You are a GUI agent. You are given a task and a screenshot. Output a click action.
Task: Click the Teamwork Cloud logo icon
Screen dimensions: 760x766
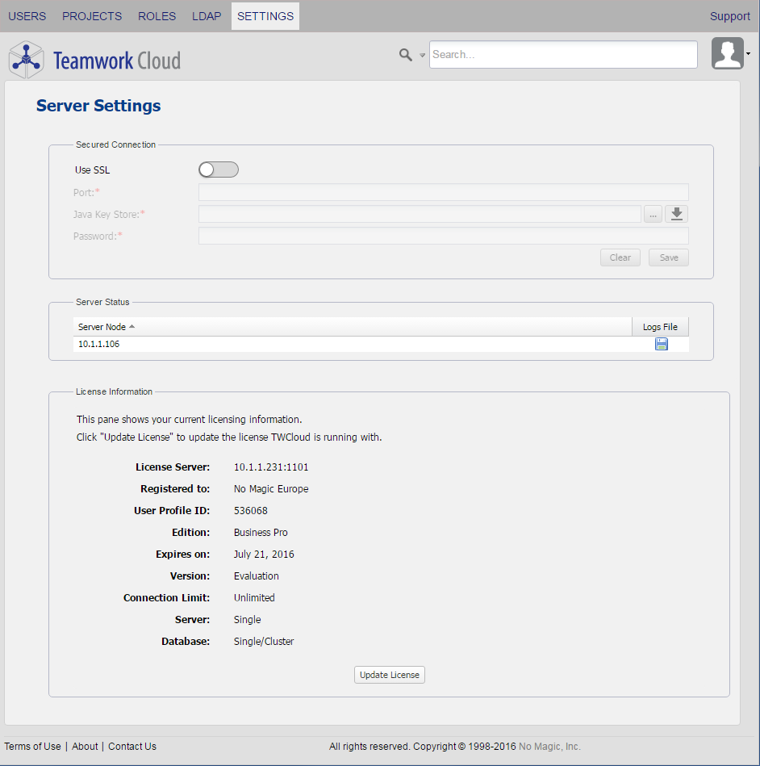pos(27,60)
